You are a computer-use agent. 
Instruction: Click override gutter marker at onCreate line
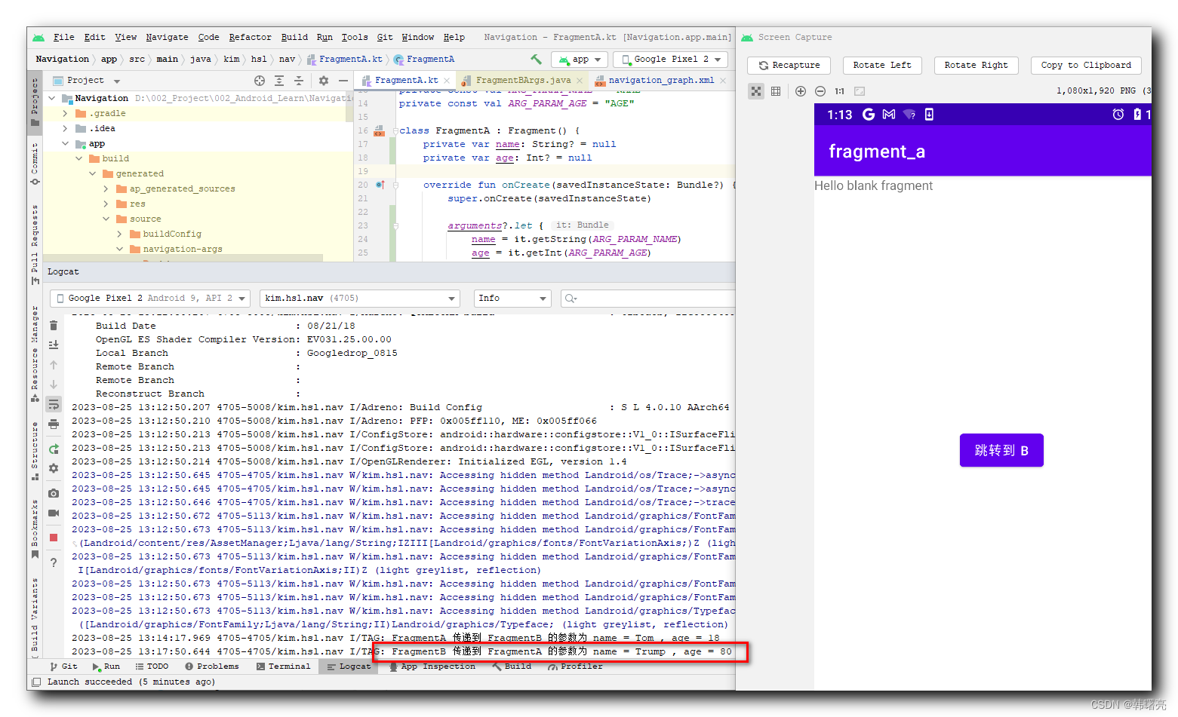coord(380,185)
